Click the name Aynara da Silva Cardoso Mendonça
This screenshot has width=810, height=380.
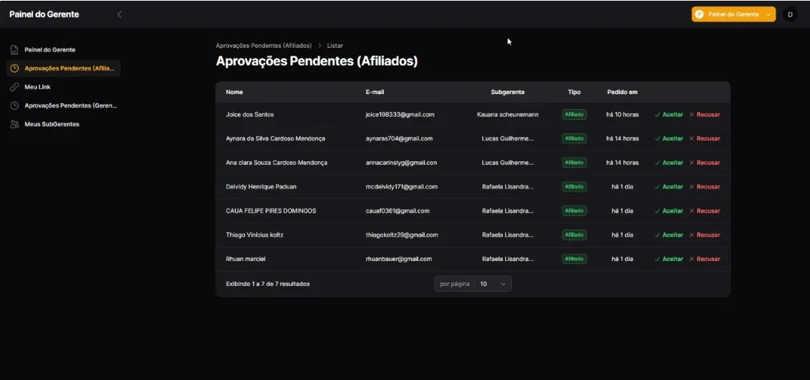pos(275,138)
